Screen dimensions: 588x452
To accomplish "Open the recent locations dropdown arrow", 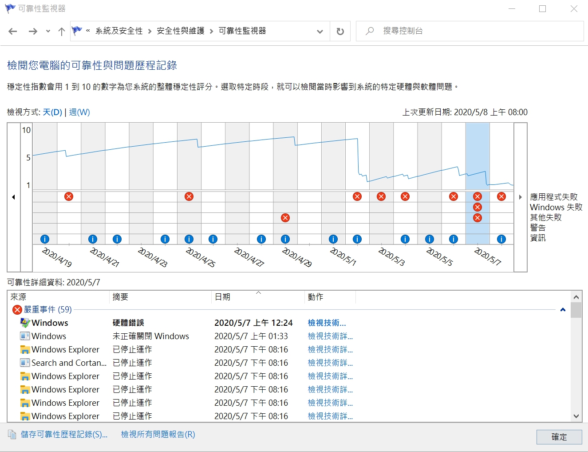I will tap(48, 31).
